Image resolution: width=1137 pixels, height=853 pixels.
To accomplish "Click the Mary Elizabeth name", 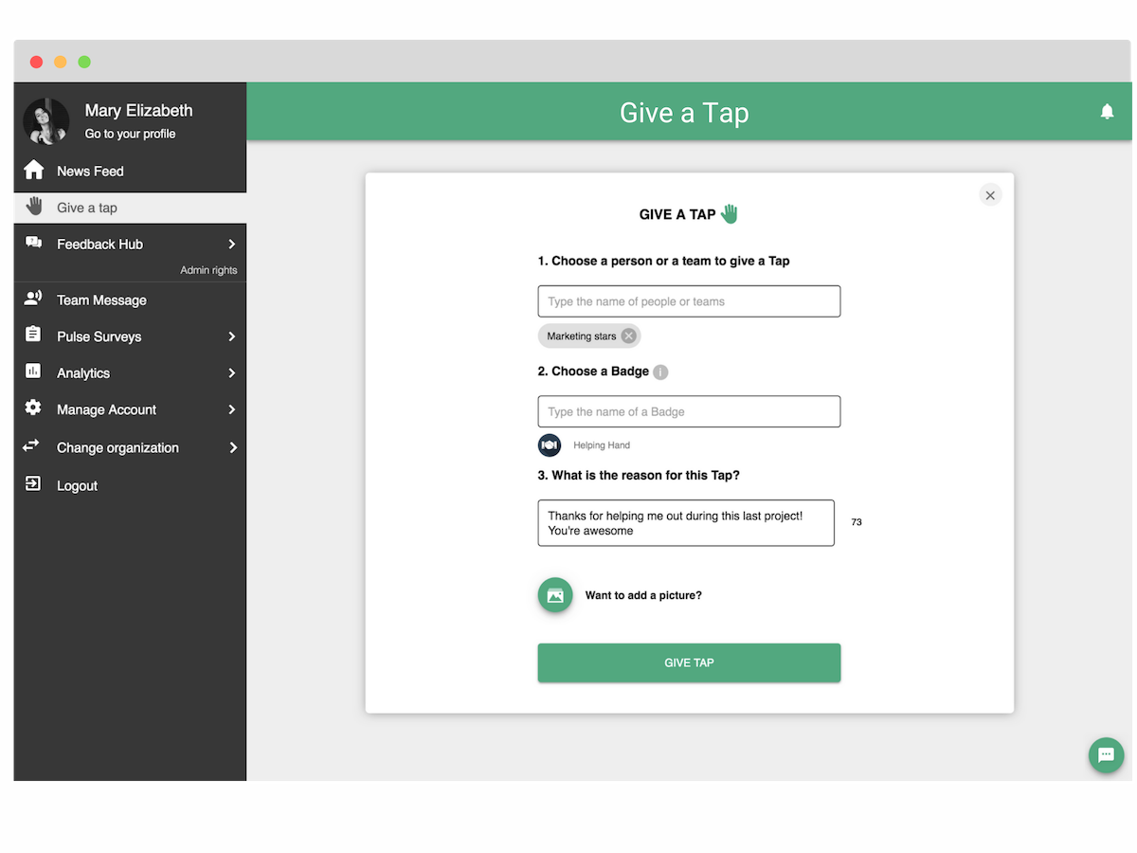I will click(x=138, y=110).
